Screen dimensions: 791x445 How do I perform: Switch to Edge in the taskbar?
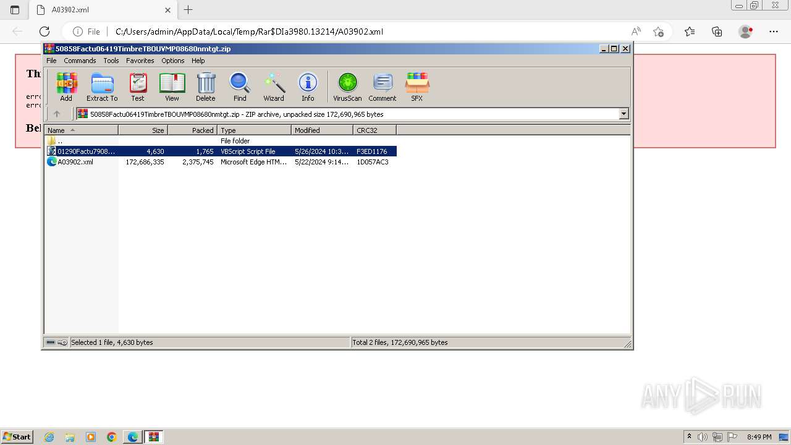coord(133,437)
